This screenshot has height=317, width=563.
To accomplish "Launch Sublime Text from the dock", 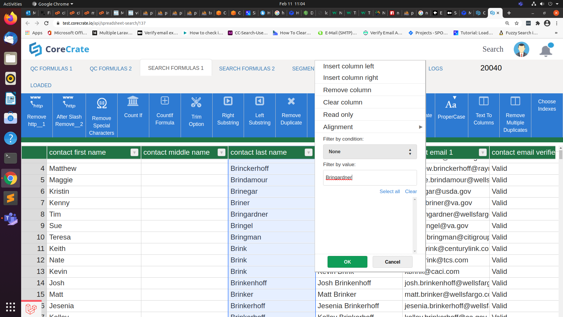I will pyautogui.click(x=11, y=198).
